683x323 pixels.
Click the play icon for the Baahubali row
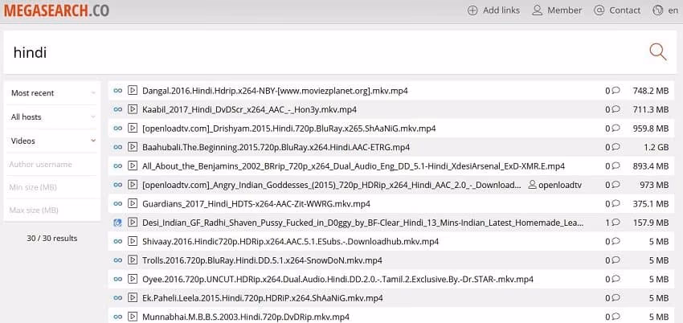(x=132, y=147)
